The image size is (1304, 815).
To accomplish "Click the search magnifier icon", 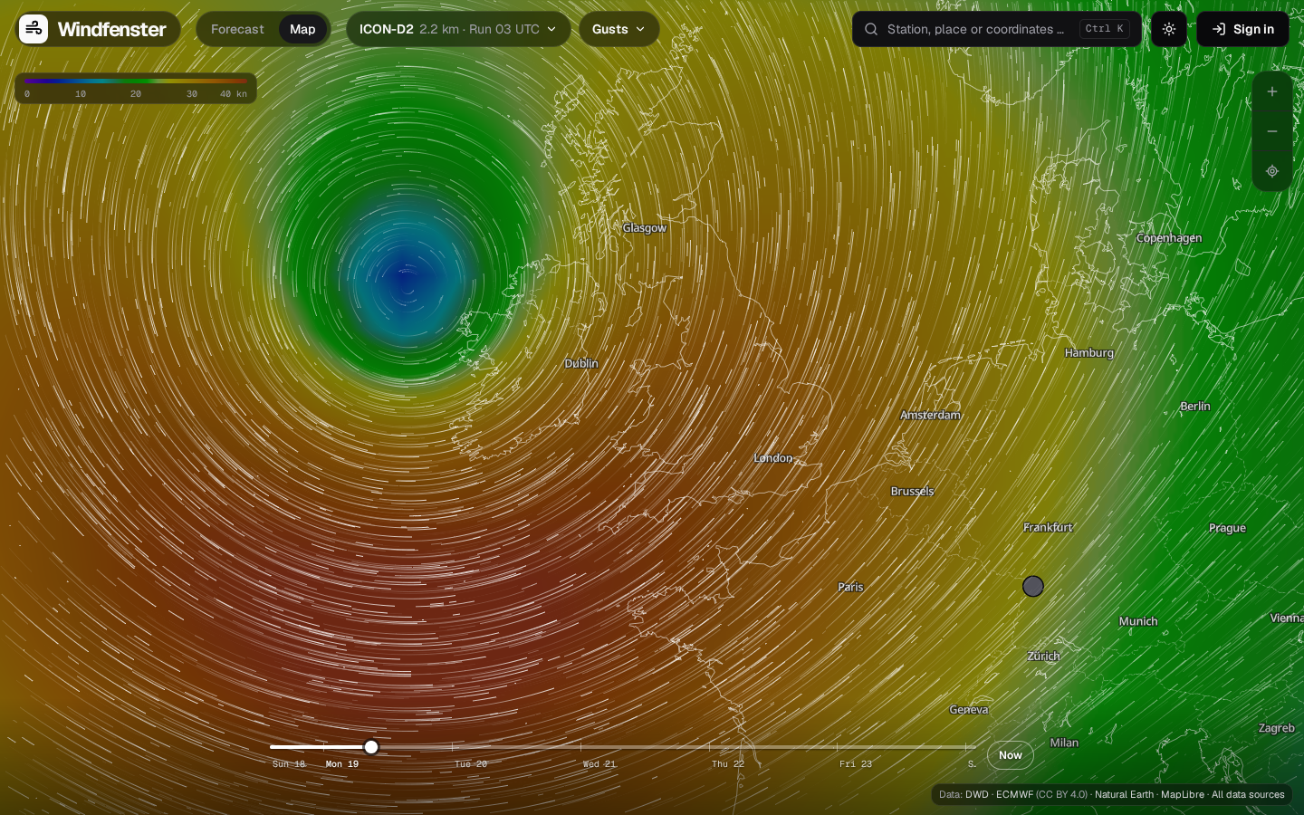I will pos(871,29).
